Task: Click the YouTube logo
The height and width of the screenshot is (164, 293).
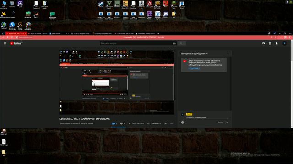Action: point(16,43)
